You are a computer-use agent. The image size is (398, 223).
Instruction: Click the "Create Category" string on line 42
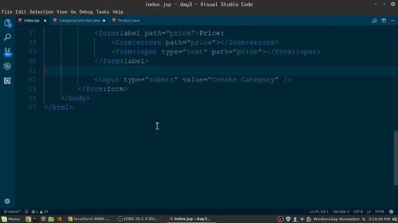[x=243, y=80]
